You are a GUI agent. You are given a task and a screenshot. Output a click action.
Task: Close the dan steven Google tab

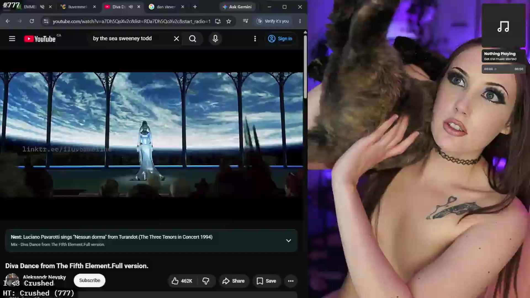pyautogui.click(x=182, y=7)
